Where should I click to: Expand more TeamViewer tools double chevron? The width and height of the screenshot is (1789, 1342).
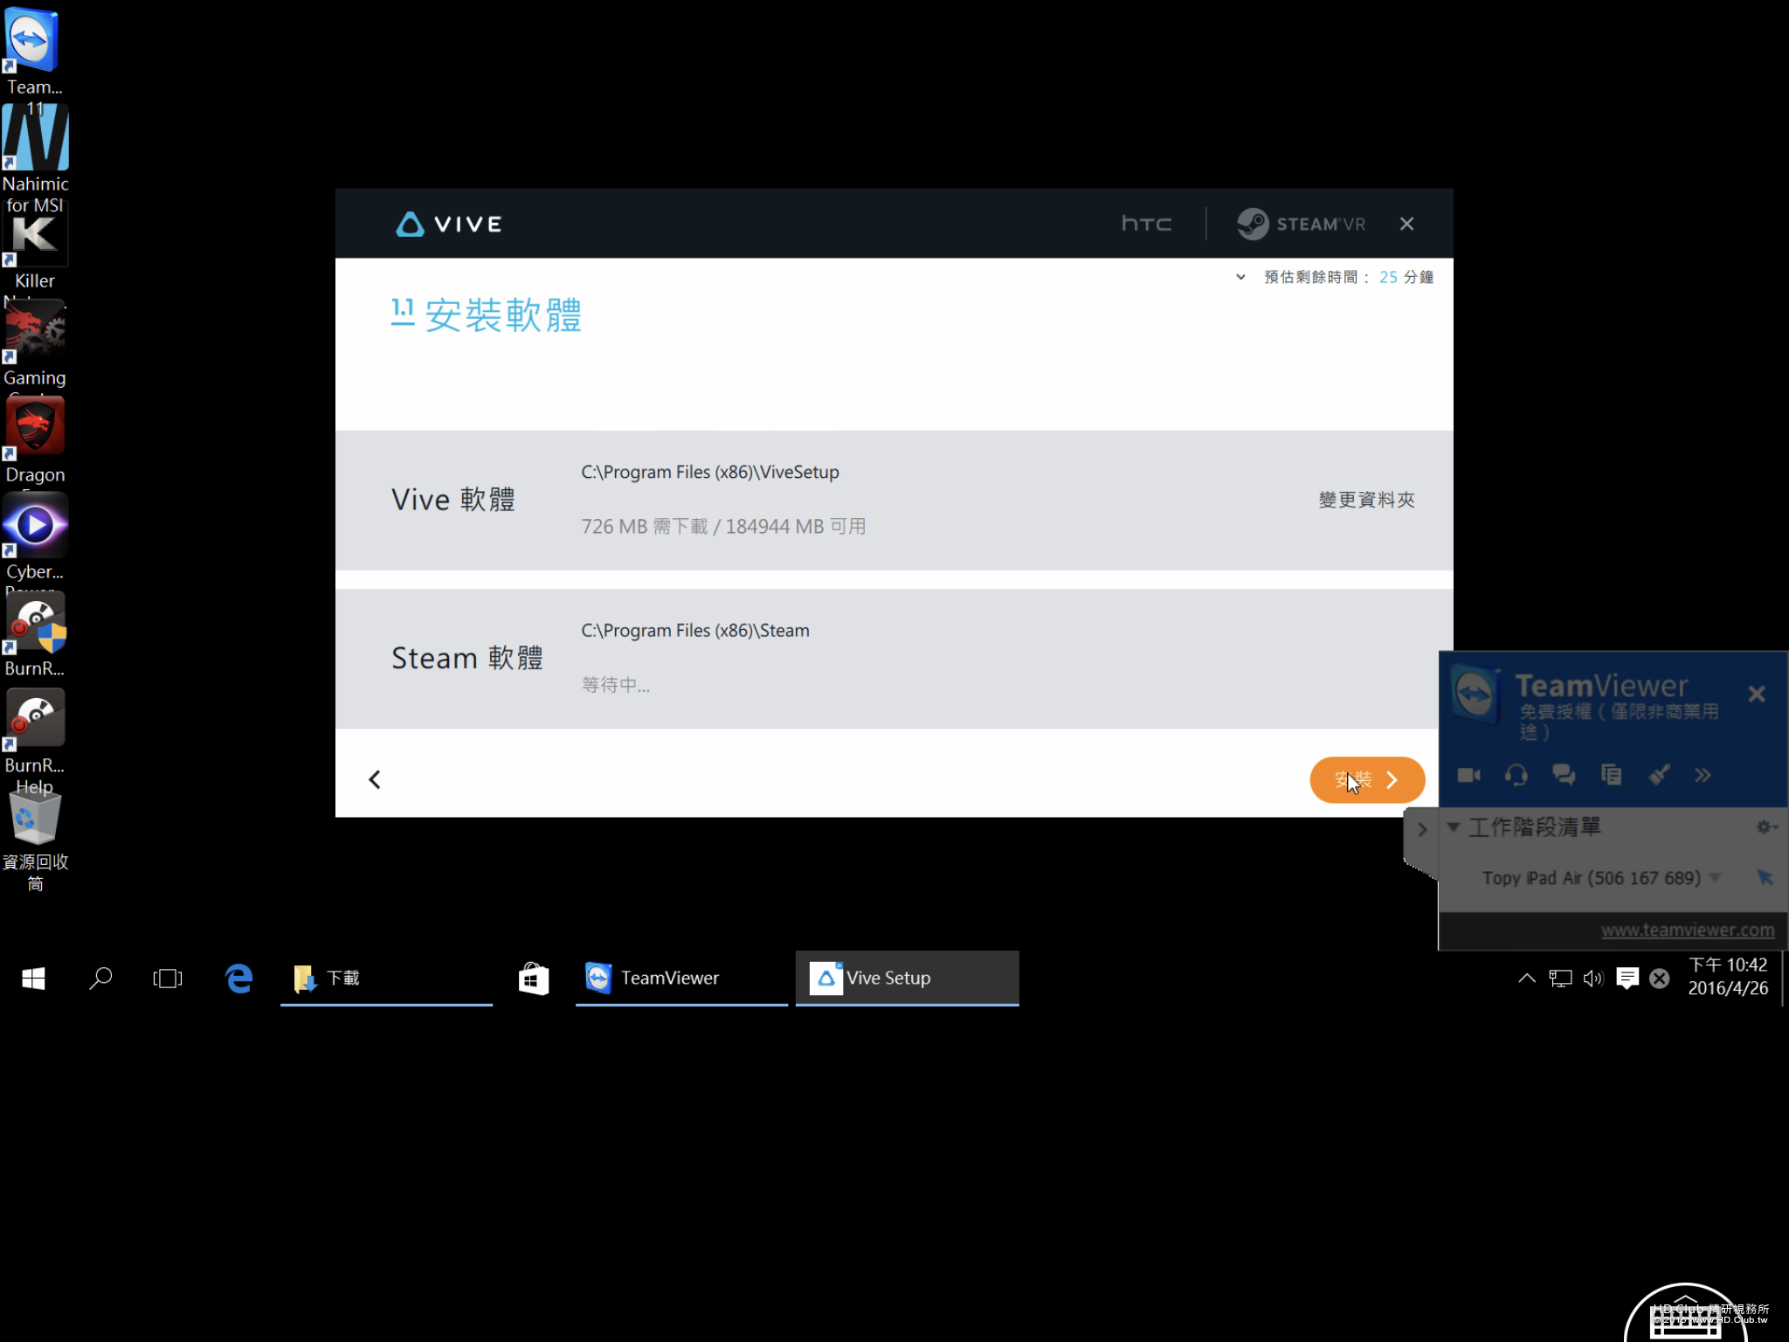click(x=1703, y=775)
